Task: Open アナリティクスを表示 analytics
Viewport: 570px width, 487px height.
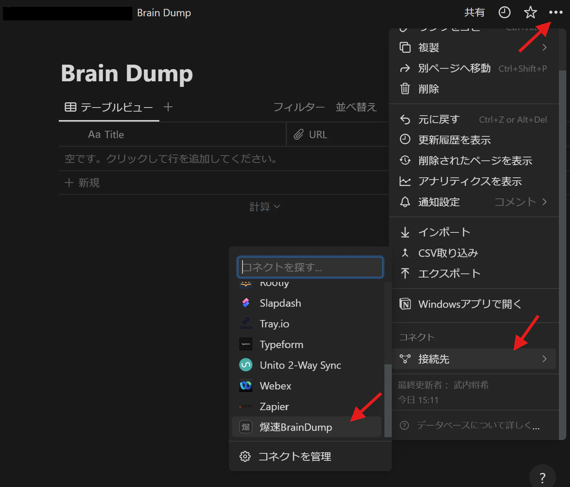Action: [x=474, y=181]
